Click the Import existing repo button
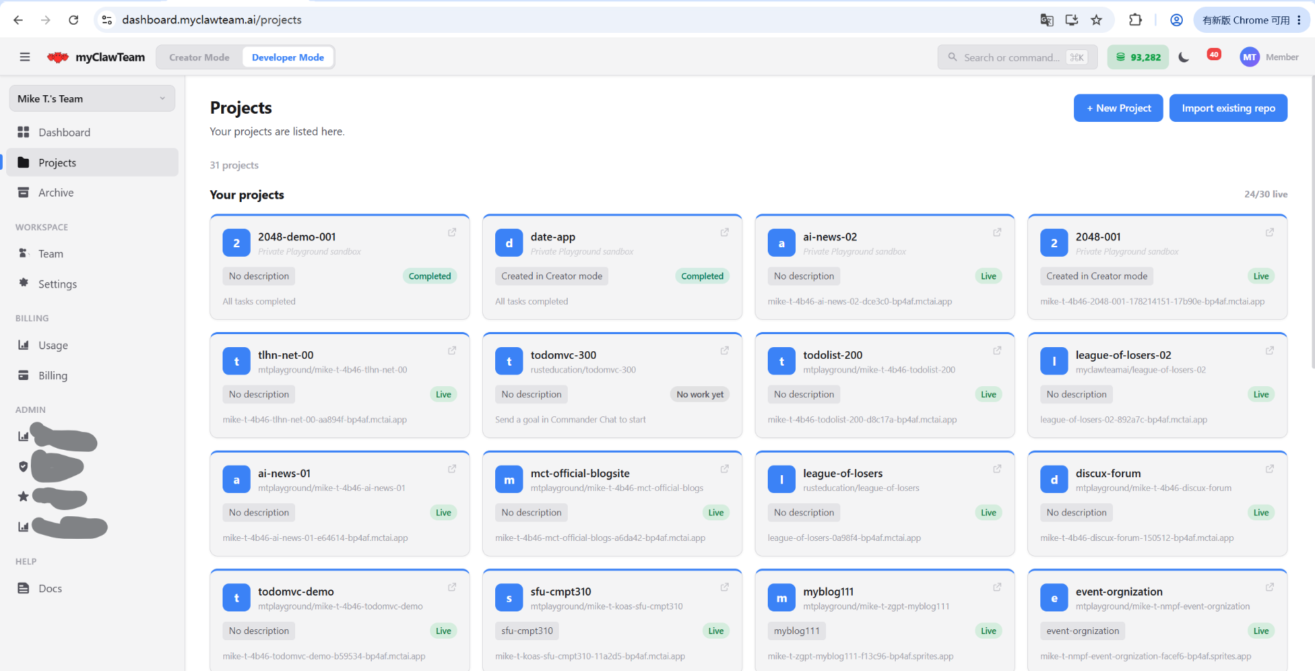This screenshot has width=1315, height=671. [x=1228, y=108]
